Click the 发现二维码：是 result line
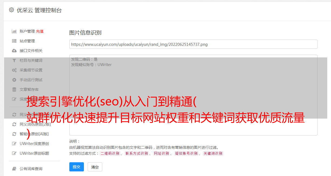331x176 pixels. point(84,59)
